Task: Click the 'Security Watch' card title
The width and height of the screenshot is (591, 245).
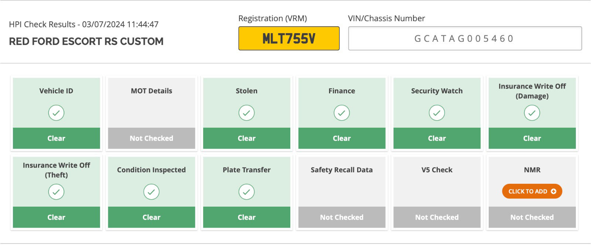Action: click(x=437, y=91)
